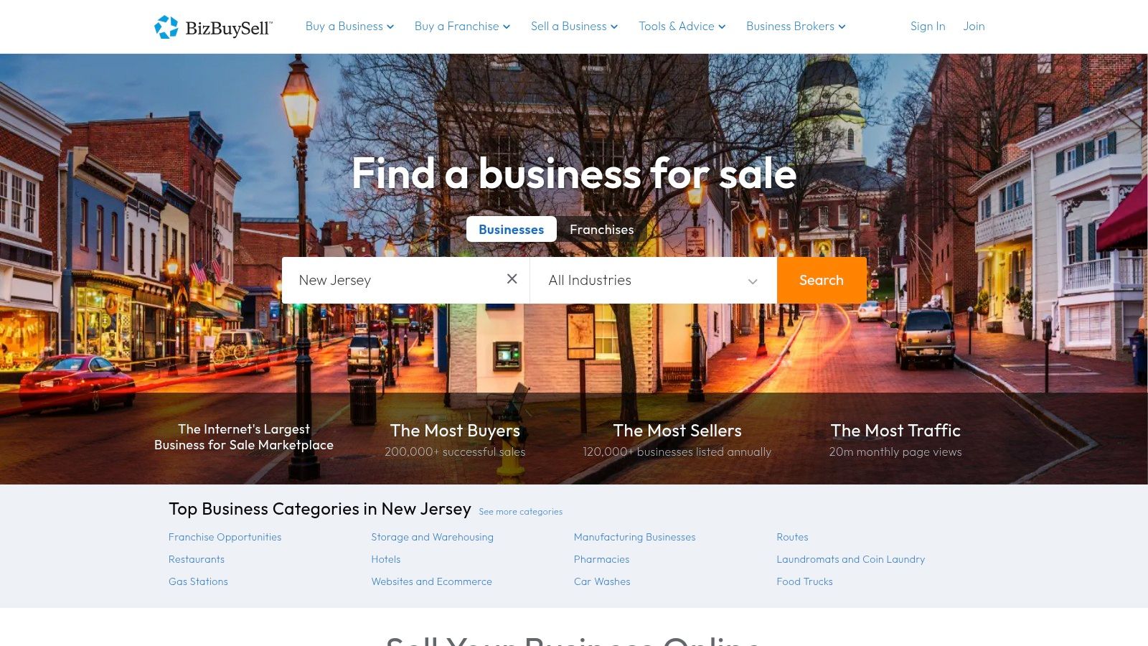Switch to the Franchises tab
1148x646 pixels.
tap(601, 230)
